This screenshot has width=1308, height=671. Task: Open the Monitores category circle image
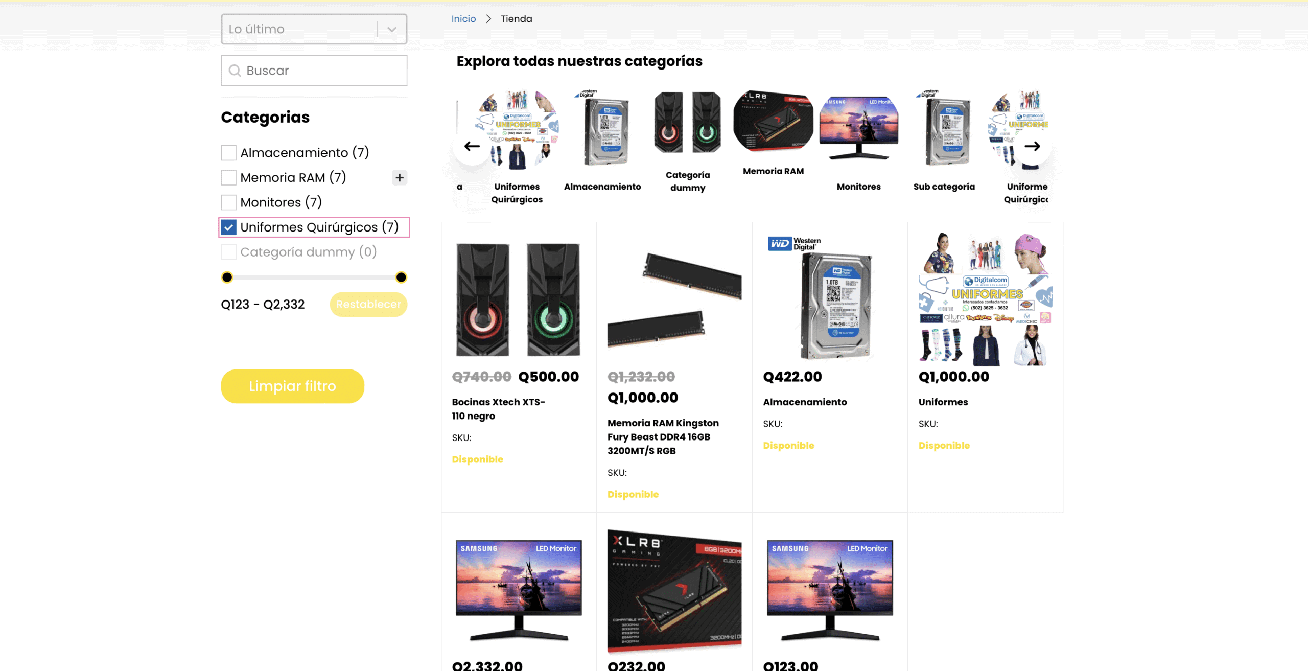(x=858, y=128)
